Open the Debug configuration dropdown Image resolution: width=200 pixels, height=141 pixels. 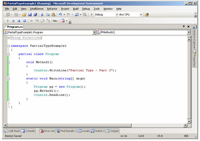point(117,15)
